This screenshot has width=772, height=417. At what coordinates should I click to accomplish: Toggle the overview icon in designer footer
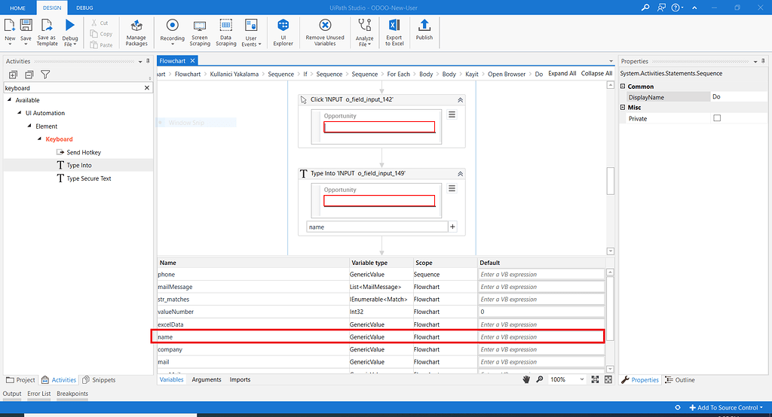click(x=608, y=379)
